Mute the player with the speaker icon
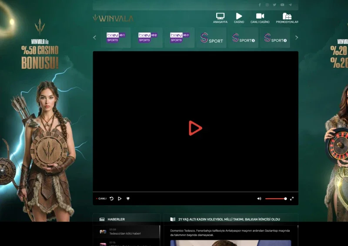The image size is (348, 246). (259, 199)
